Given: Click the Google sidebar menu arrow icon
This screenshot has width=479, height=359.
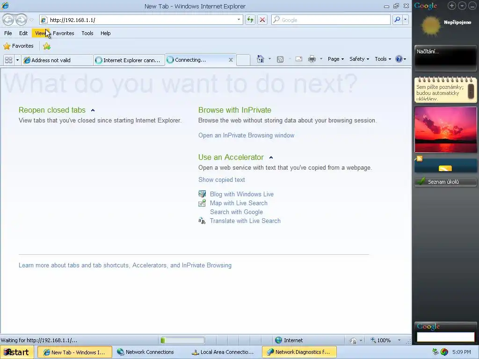Looking at the screenshot, I should [462, 6].
